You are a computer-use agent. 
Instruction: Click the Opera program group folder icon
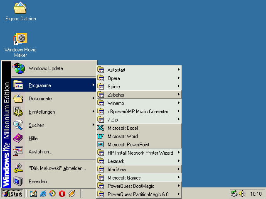pyautogui.click(x=101, y=78)
